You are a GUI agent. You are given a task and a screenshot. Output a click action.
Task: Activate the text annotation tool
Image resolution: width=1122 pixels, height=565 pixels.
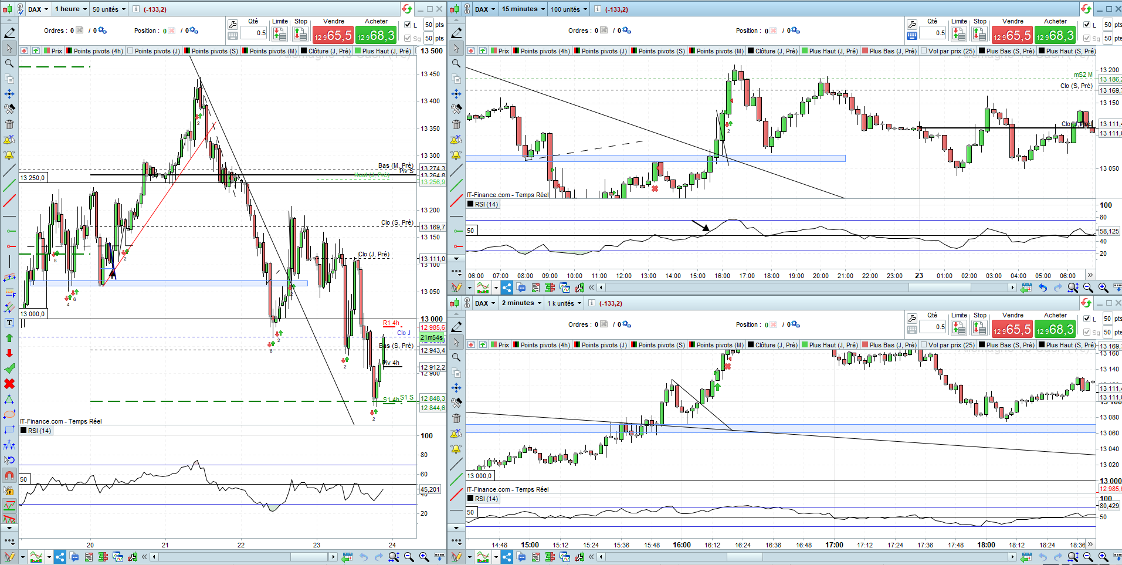pyautogui.click(x=9, y=323)
